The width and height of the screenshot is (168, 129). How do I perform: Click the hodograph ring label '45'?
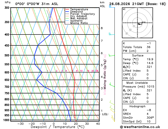click(127, 33)
